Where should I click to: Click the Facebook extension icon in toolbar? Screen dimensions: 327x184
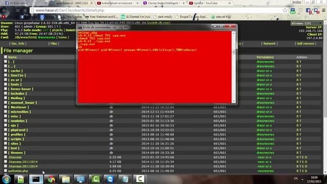309,11
